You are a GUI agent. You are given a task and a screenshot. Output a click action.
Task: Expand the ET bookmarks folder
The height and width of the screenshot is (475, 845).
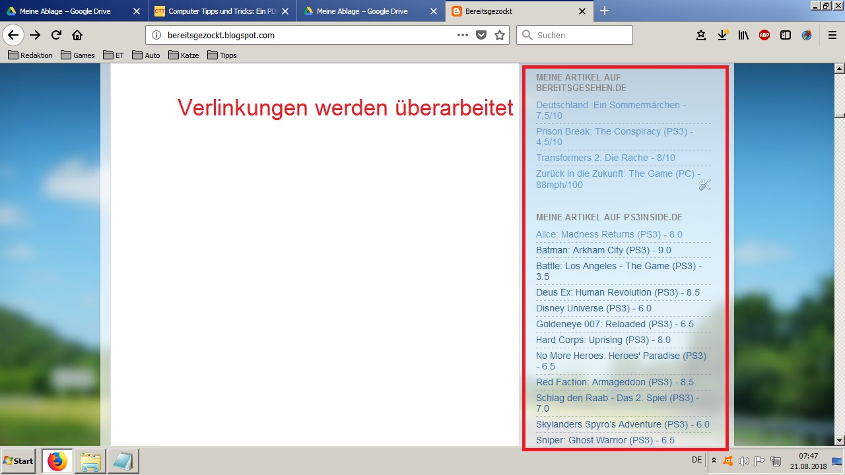114,55
